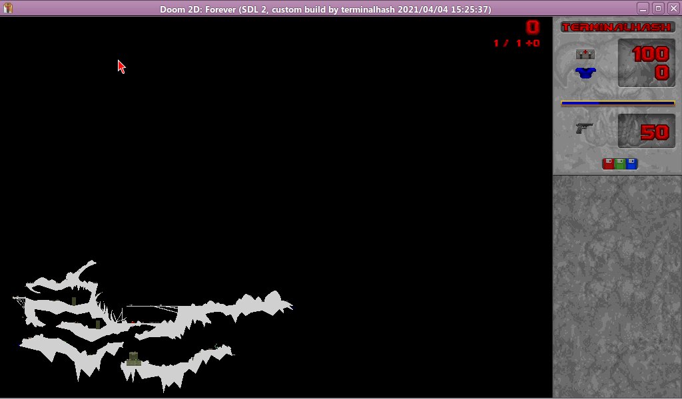Close the Doom 2D window

click(x=673, y=8)
